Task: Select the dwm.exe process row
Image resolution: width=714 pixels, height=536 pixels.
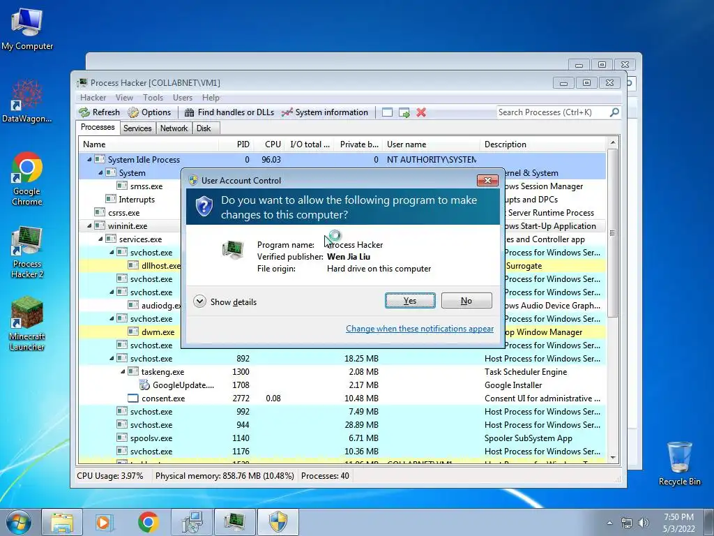Action: click(x=130, y=332)
